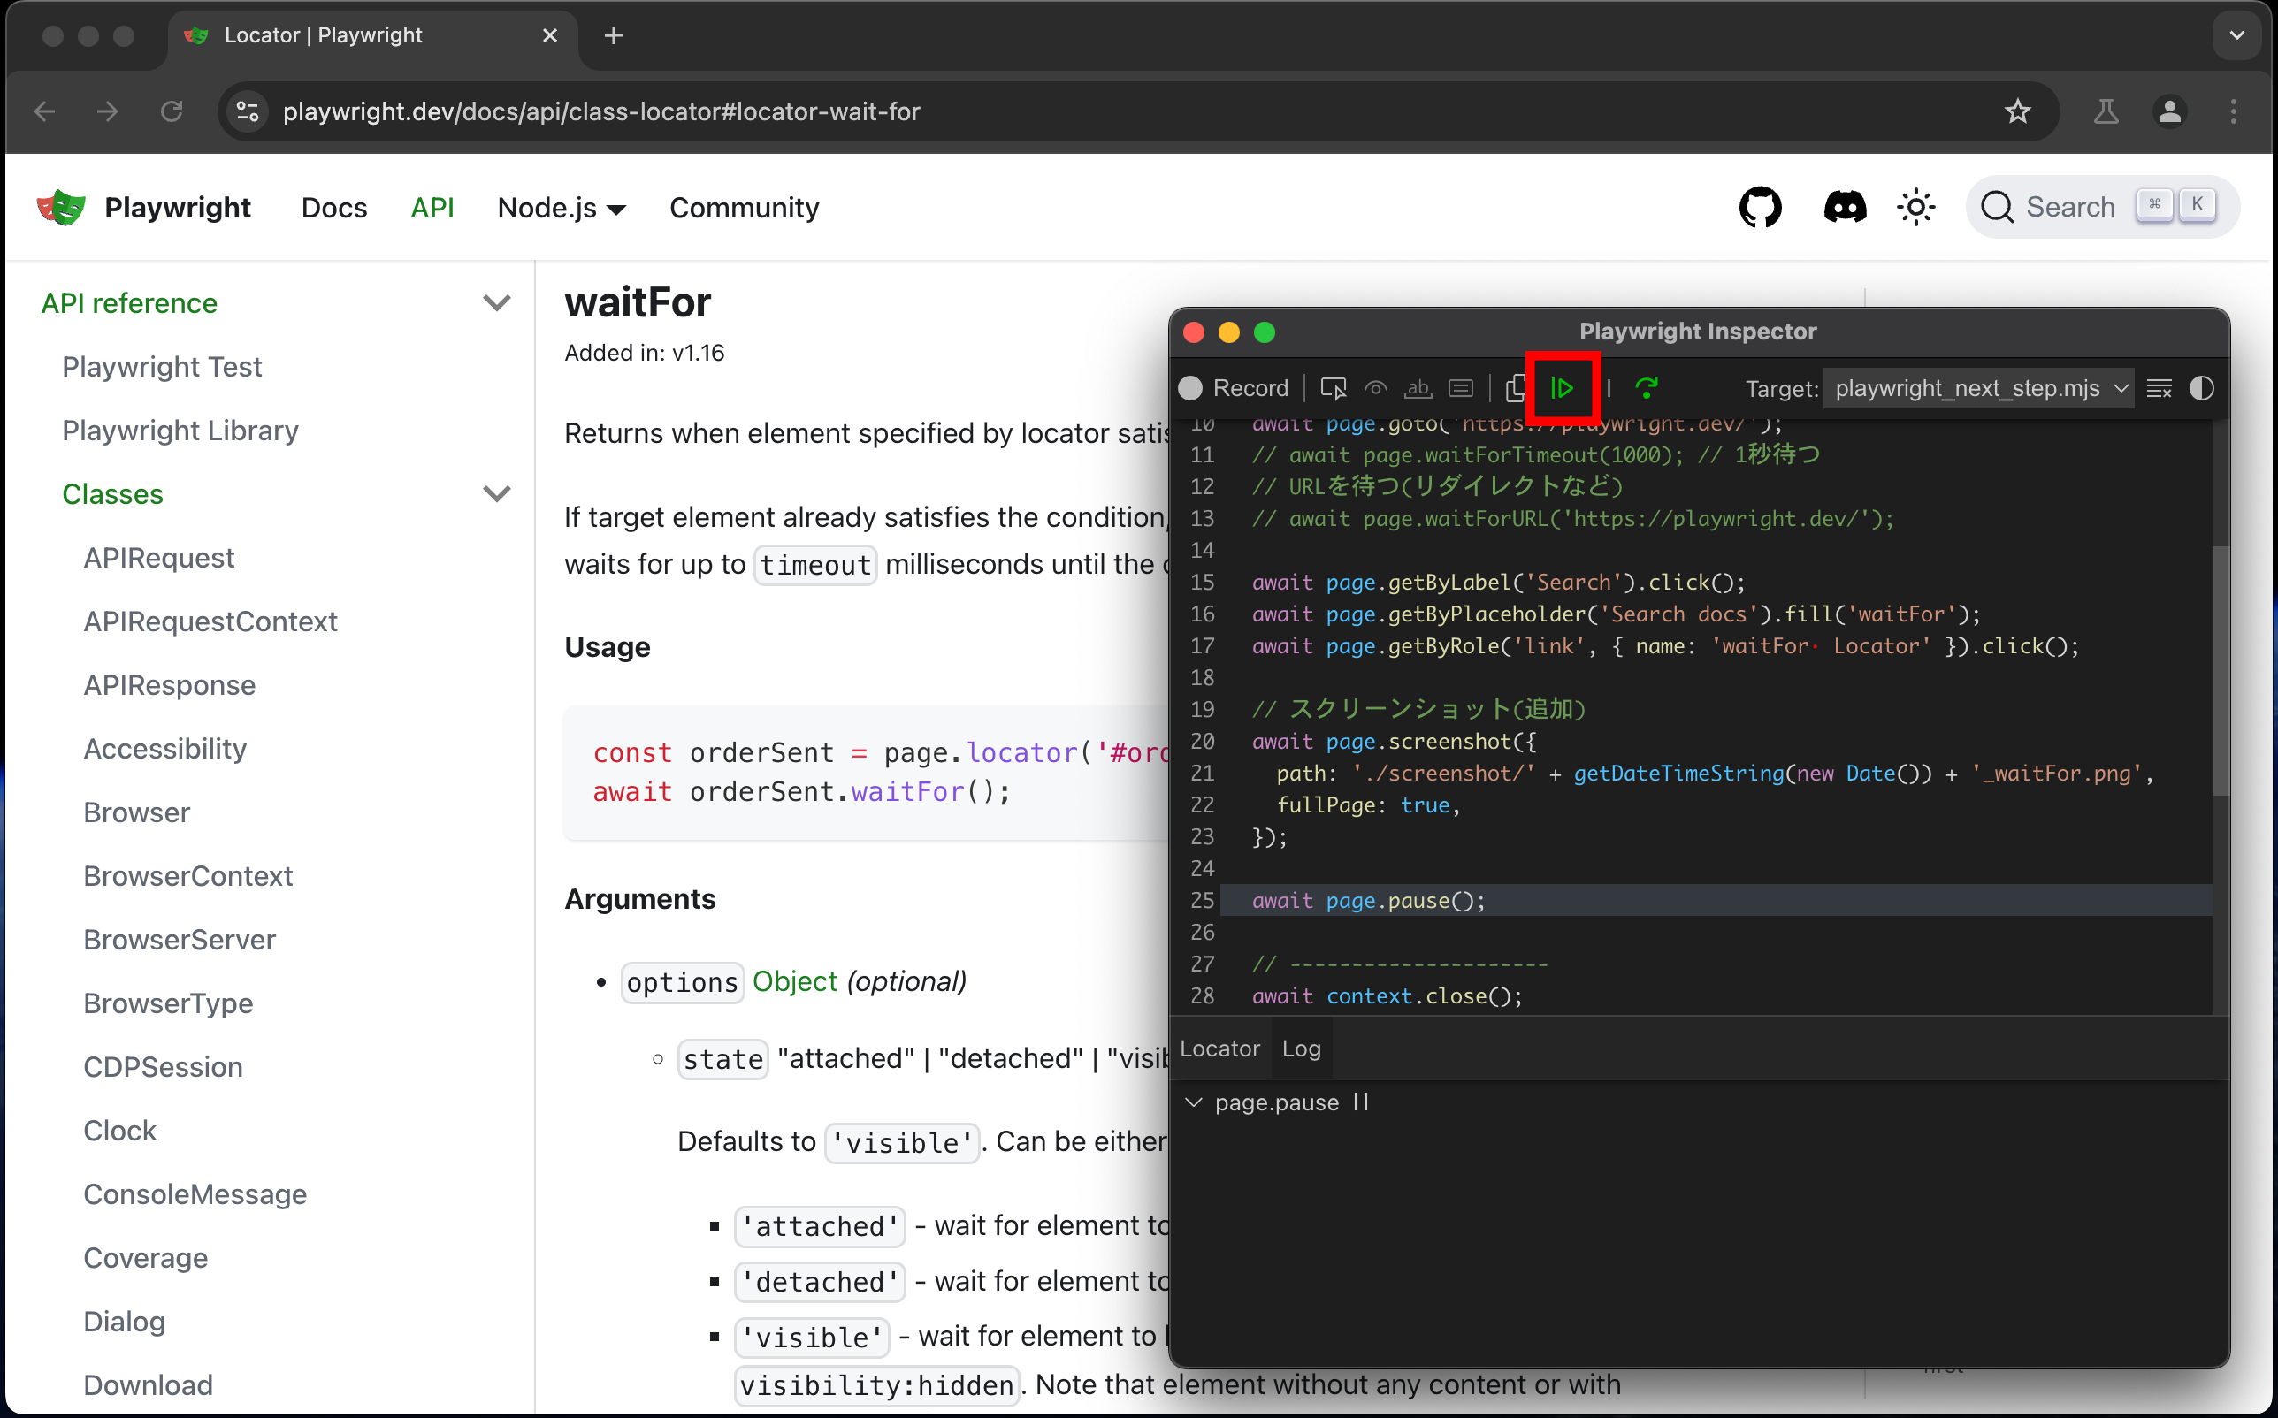2278x1418 pixels.
Task: Collapse the Classes sidebar section
Action: tap(496, 494)
